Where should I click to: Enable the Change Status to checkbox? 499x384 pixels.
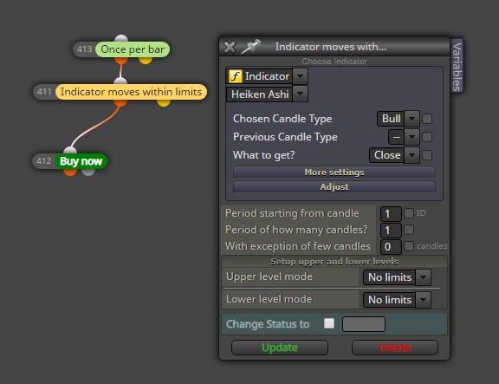pyautogui.click(x=329, y=323)
